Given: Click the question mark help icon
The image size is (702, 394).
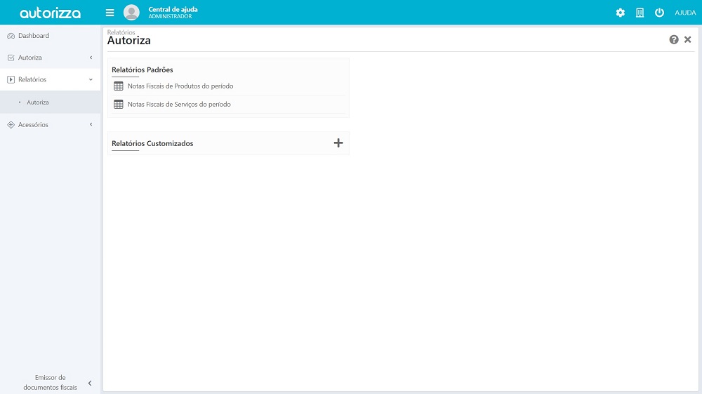Looking at the screenshot, I should point(674,40).
